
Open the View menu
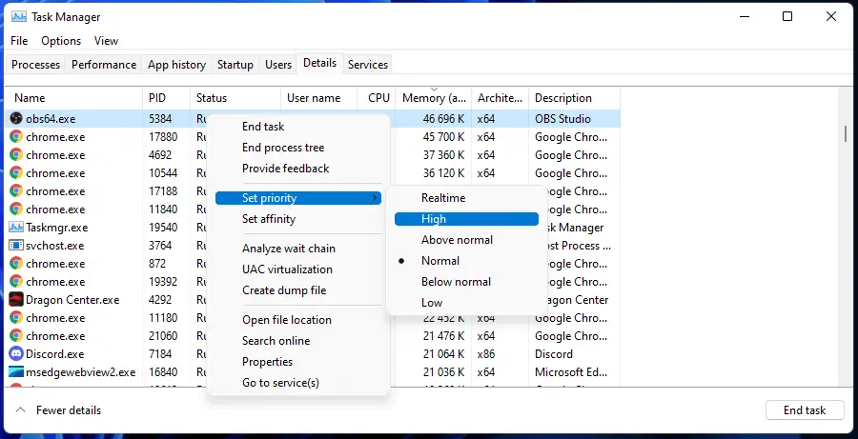pyautogui.click(x=106, y=40)
